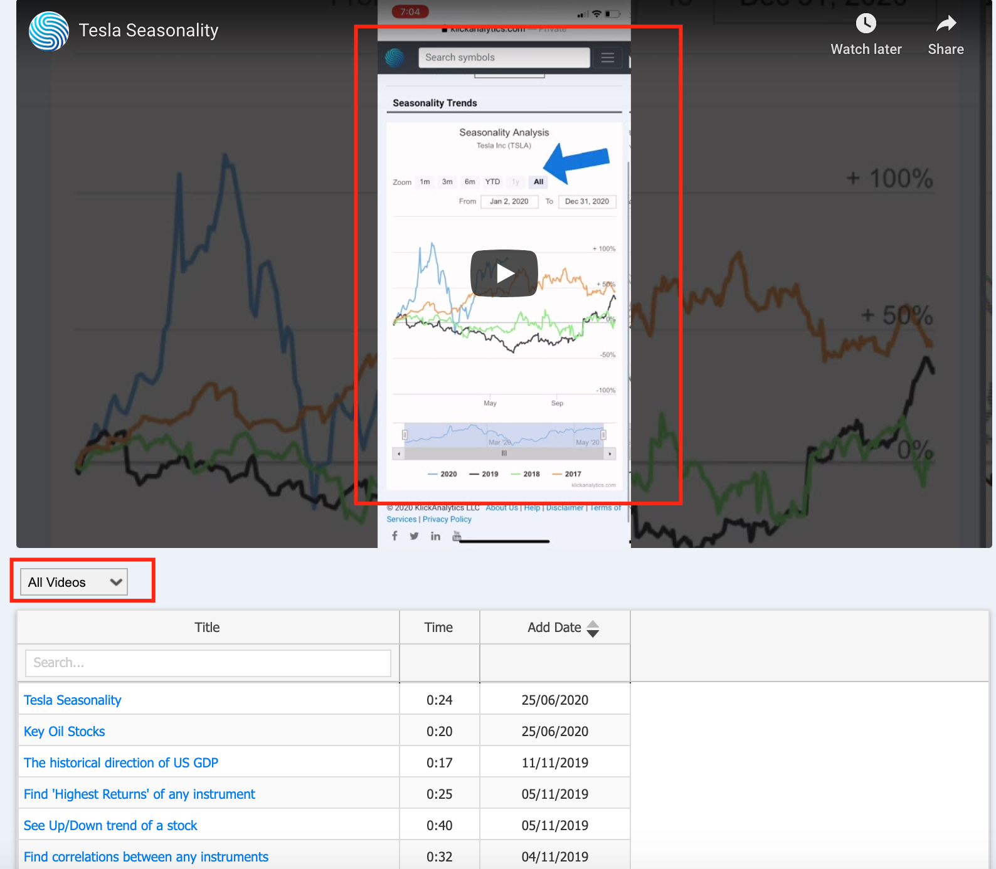
Task: Open Find correlations between any instruments link
Action: pyautogui.click(x=146, y=856)
